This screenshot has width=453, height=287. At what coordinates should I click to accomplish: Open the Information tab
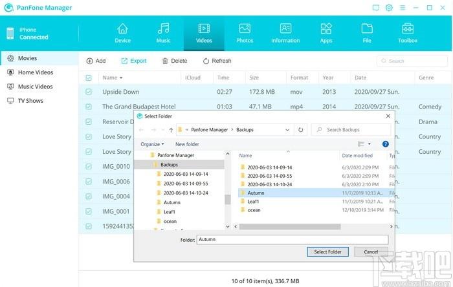[x=285, y=33]
